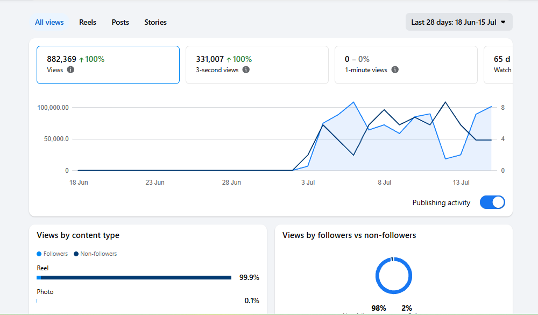Click the Non-followers legend dot
Viewport: 538px width, 315px height.
[76, 254]
